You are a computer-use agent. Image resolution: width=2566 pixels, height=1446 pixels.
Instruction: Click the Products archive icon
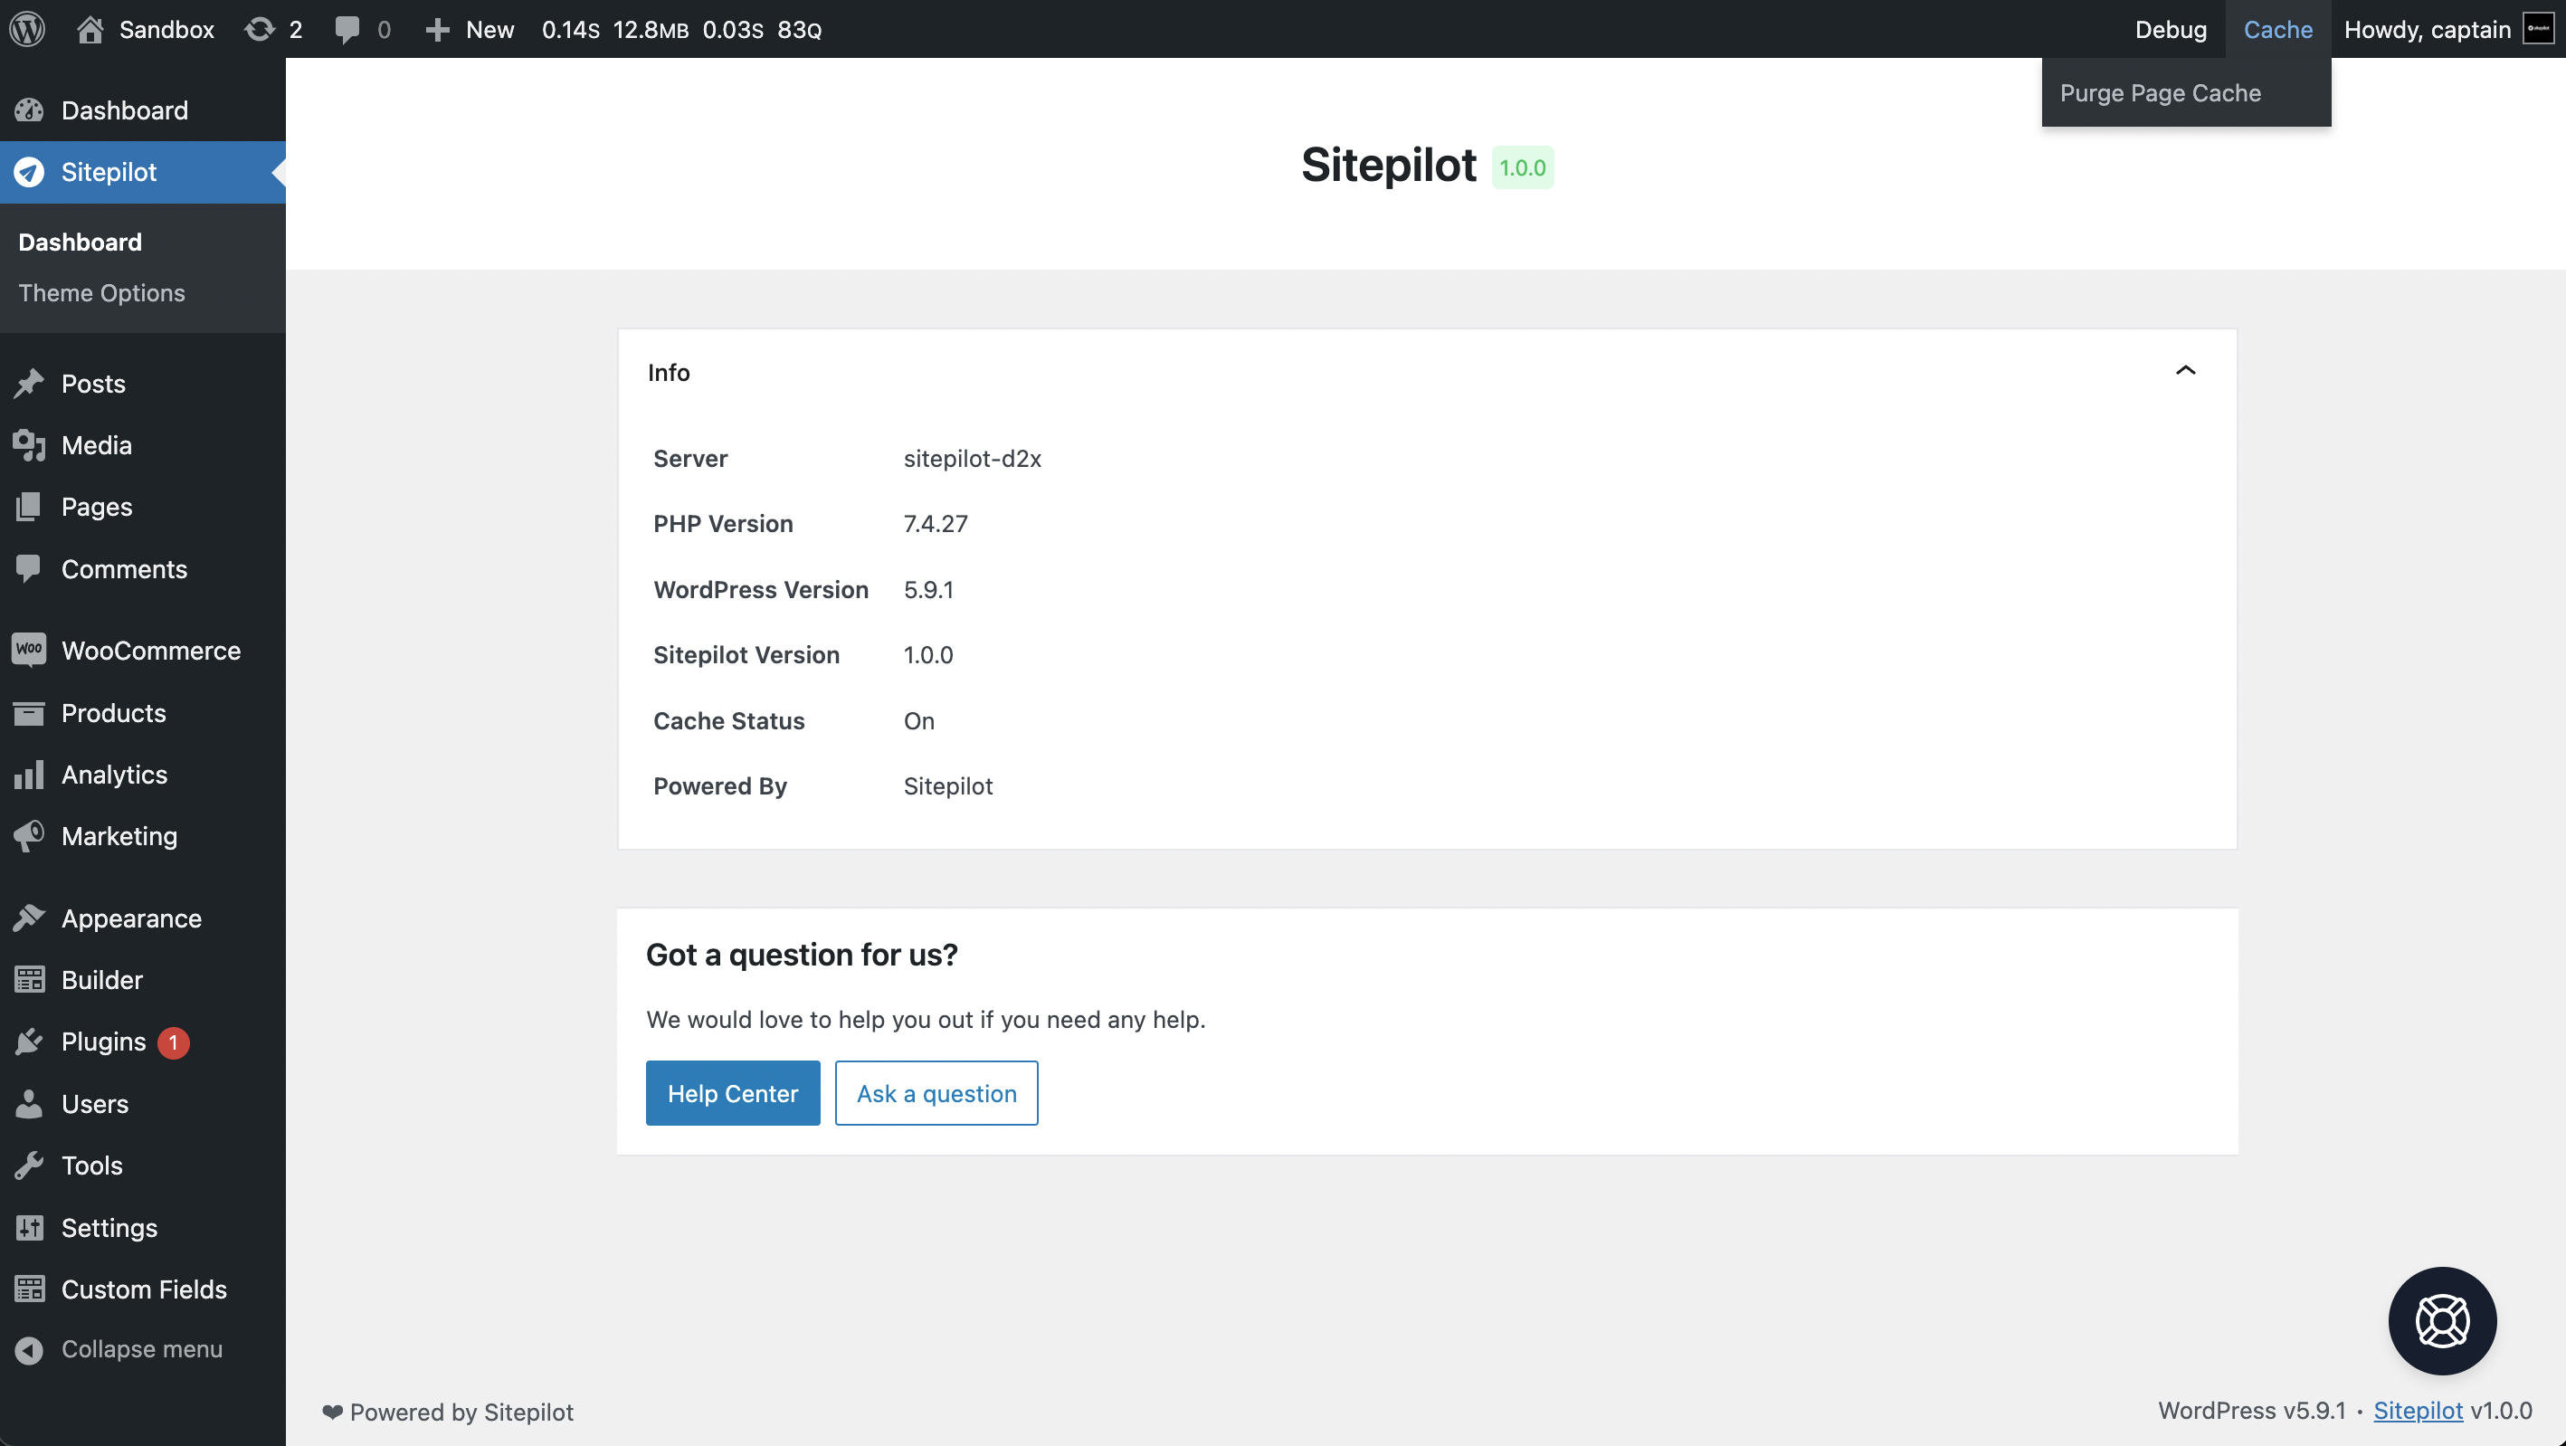(29, 712)
